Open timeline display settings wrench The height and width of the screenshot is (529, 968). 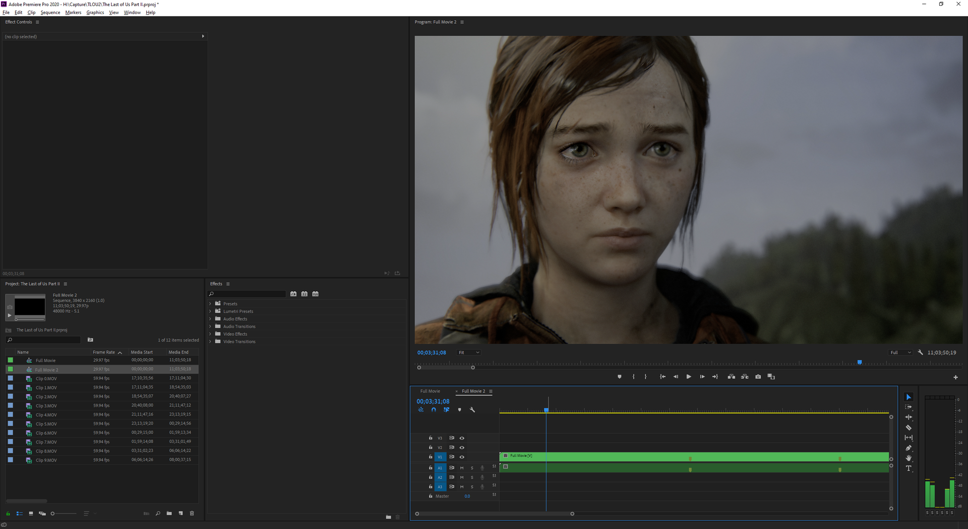coord(472,410)
